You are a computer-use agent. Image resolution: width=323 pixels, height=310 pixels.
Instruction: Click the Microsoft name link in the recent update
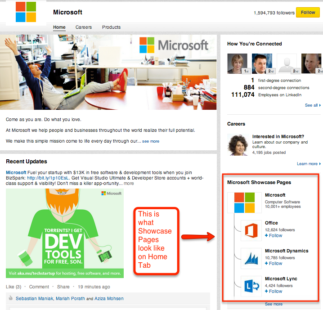(x=16, y=172)
